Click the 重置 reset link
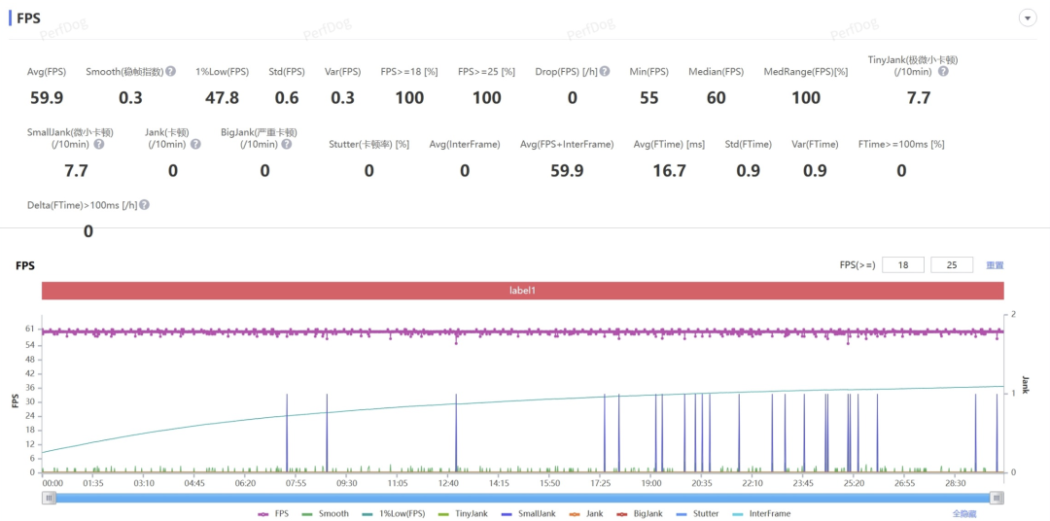1050x521 pixels. (x=995, y=265)
